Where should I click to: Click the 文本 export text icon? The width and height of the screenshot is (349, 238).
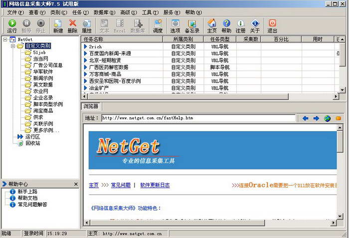104,26
